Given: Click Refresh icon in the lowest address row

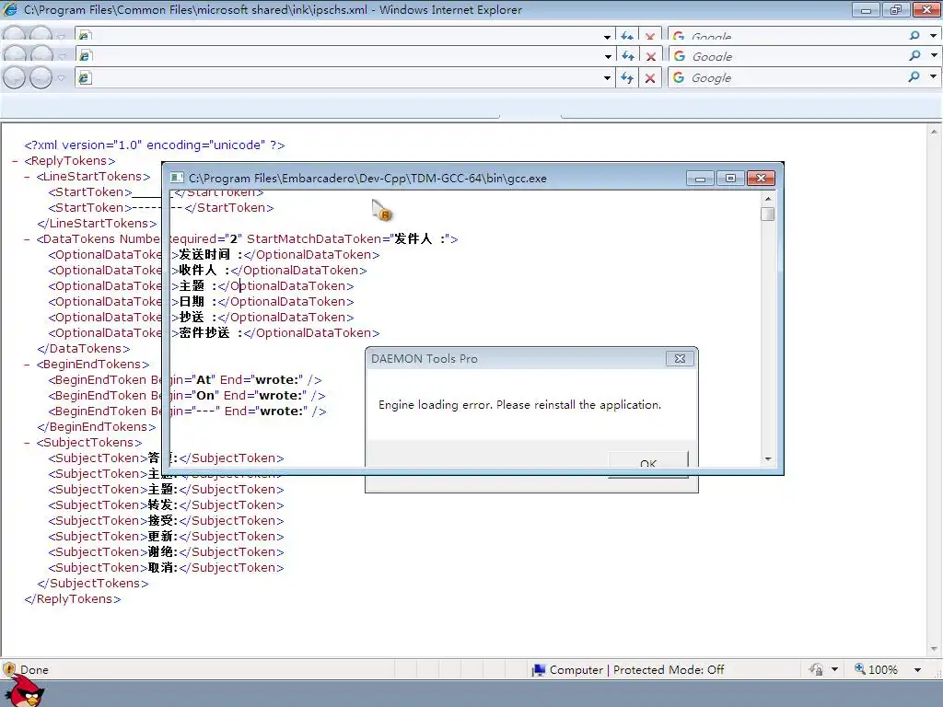Looking at the screenshot, I should (627, 78).
